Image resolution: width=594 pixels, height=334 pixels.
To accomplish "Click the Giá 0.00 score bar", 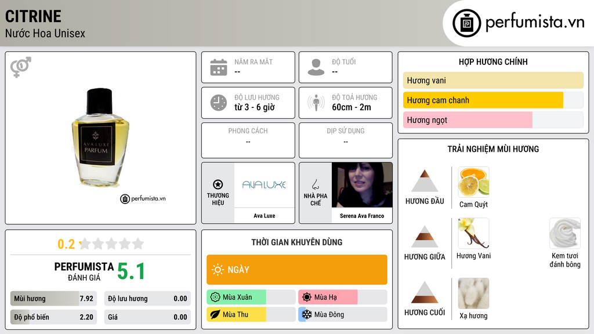I will tap(147, 317).
